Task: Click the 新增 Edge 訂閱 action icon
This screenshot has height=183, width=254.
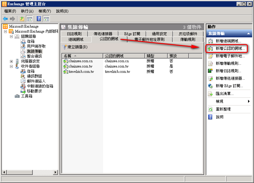Action: tap(210, 86)
